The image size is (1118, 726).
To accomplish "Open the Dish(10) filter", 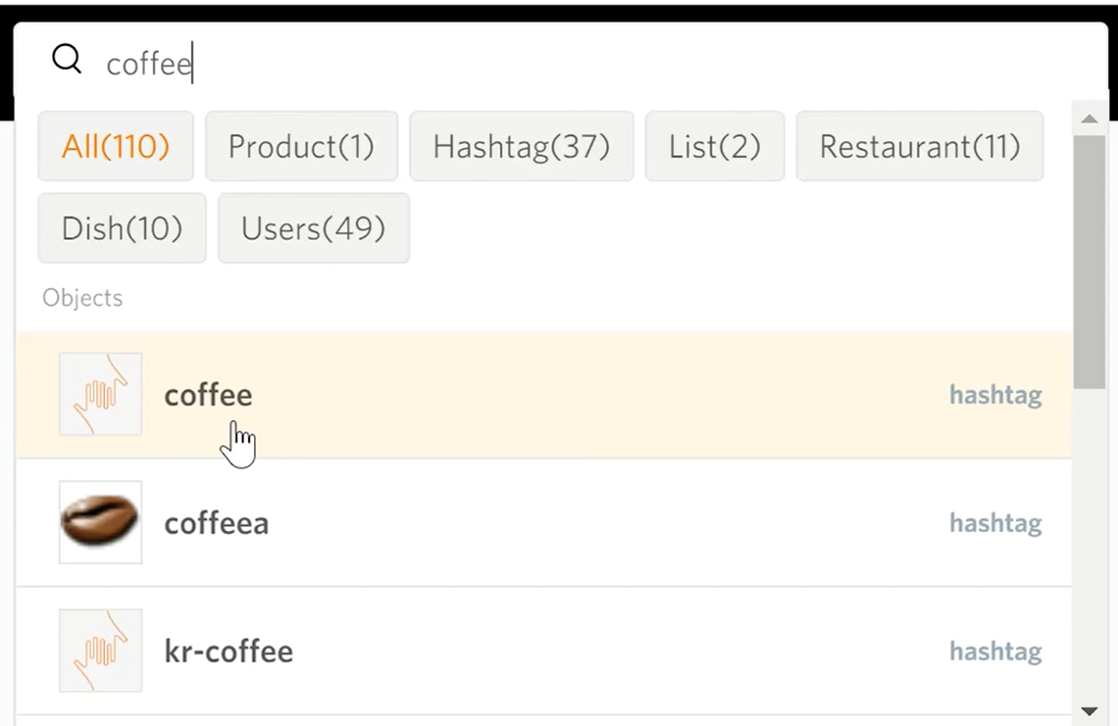I will click(x=122, y=228).
